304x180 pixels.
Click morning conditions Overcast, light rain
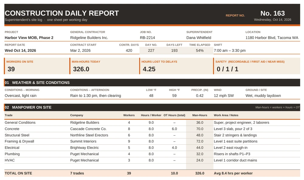[21, 95]
